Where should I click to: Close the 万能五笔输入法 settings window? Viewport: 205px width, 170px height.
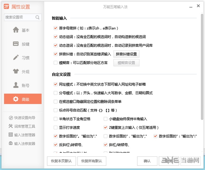(198, 6)
